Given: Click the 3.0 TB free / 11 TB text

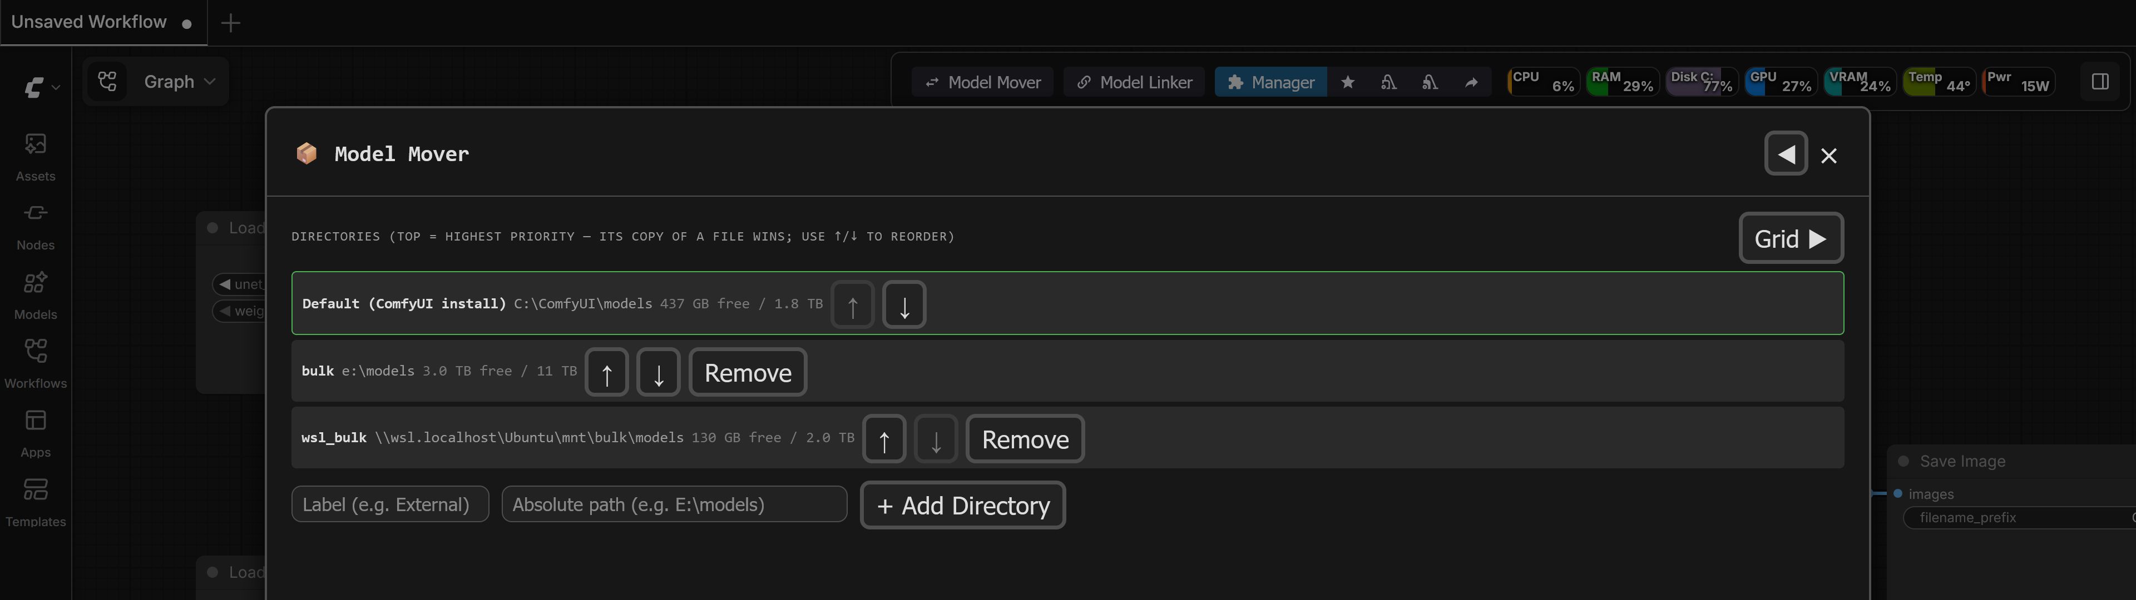Looking at the screenshot, I should (500, 371).
